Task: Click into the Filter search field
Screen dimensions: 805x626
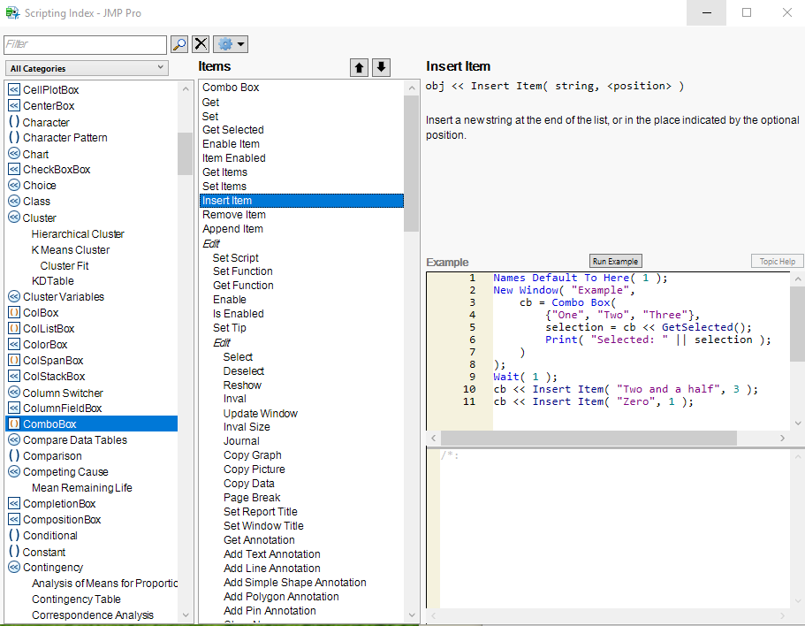Action: [85, 44]
